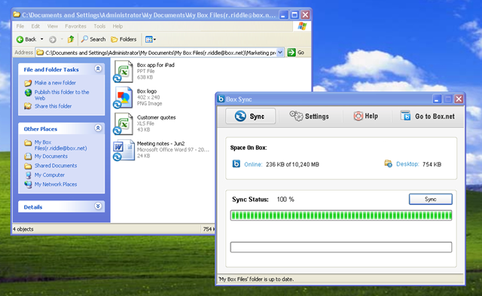
Task: Click the Online link in Space On Box
Action: pos(253,164)
